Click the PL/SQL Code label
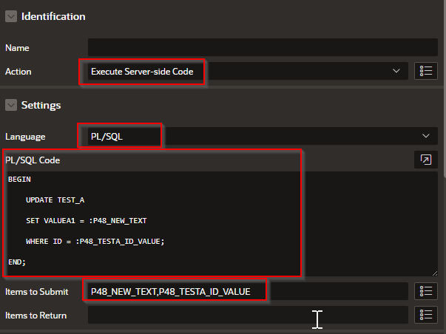The width and height of the screenshot is (446, 334). tap(33, 160)
